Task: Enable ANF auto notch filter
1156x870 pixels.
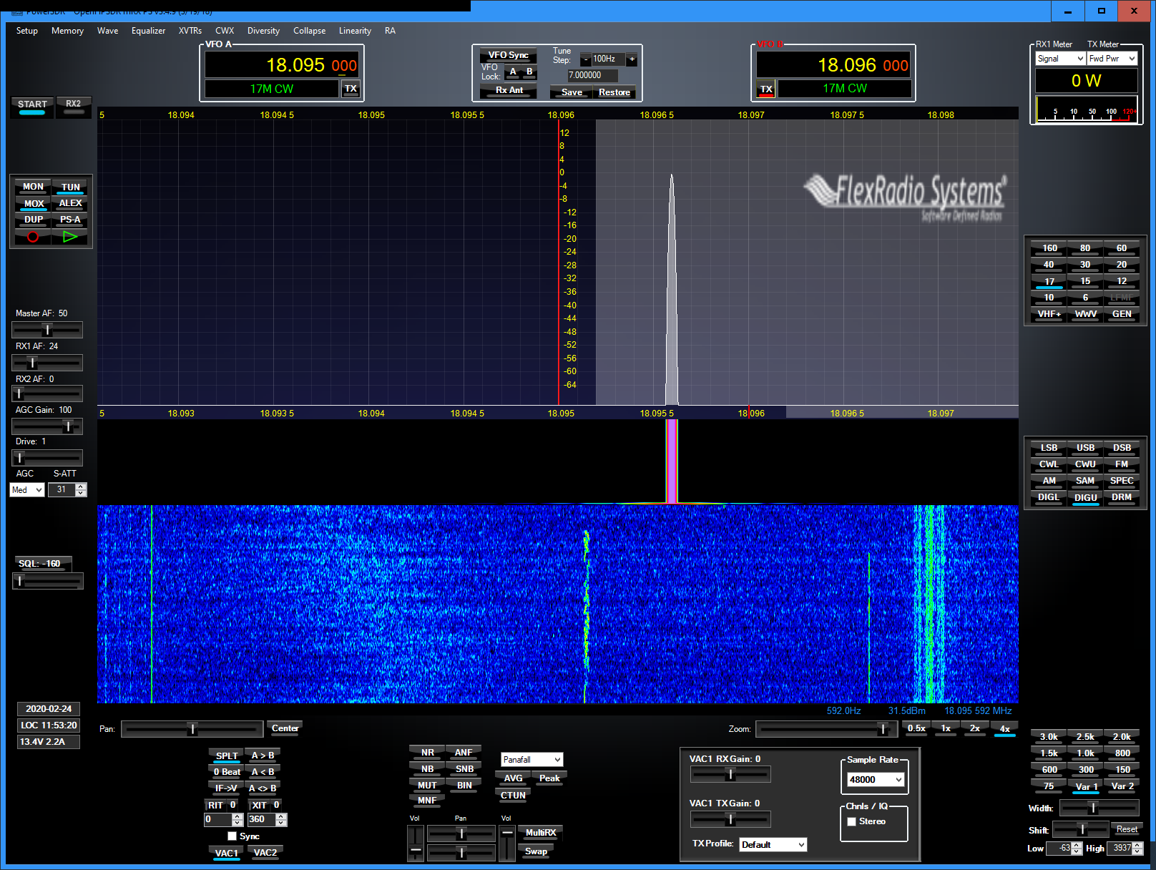Action: [464, 753]
